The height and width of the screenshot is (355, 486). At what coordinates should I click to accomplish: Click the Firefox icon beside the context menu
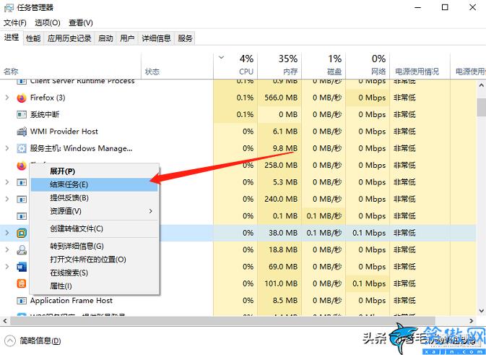(x=22, y=166)
